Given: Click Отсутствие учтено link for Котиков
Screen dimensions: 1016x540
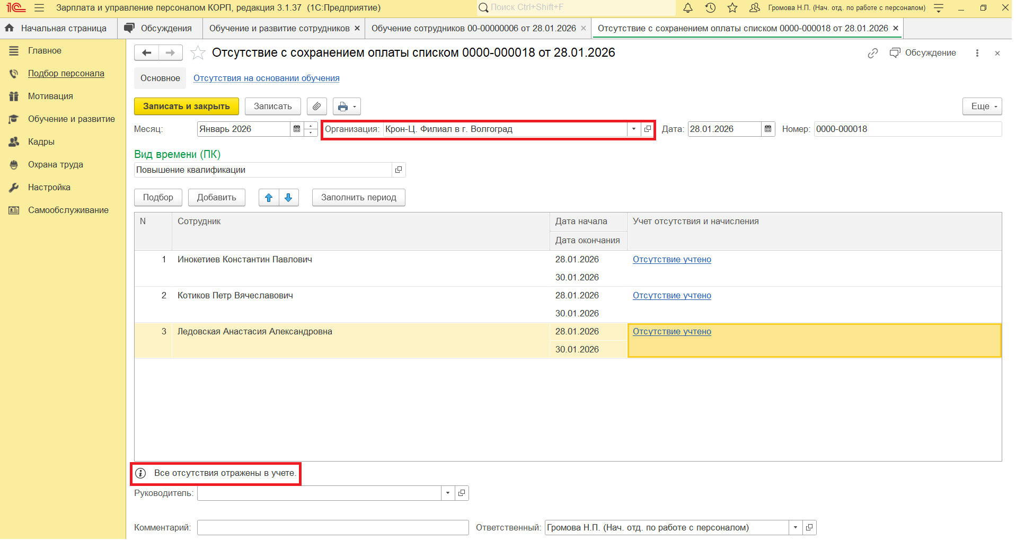Looking at the screenshot, I should [672, 296].
